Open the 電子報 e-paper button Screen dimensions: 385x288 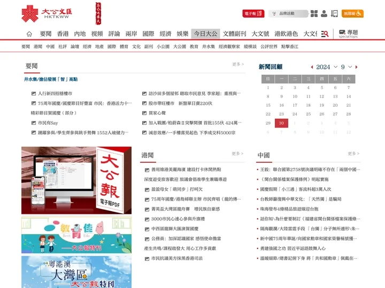tap(253, 13)
